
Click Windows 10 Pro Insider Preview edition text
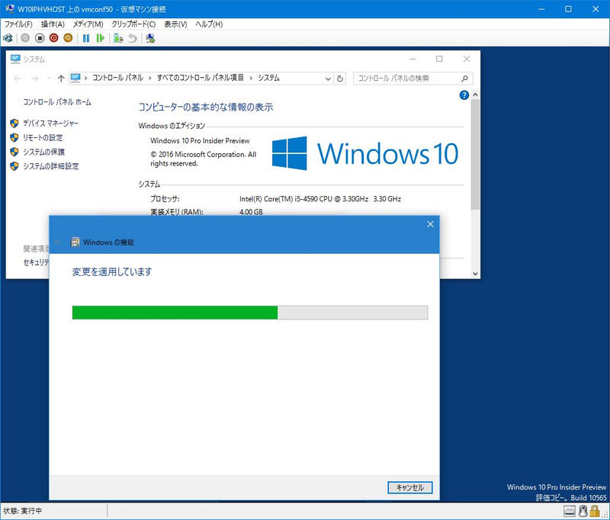point(200,141)
